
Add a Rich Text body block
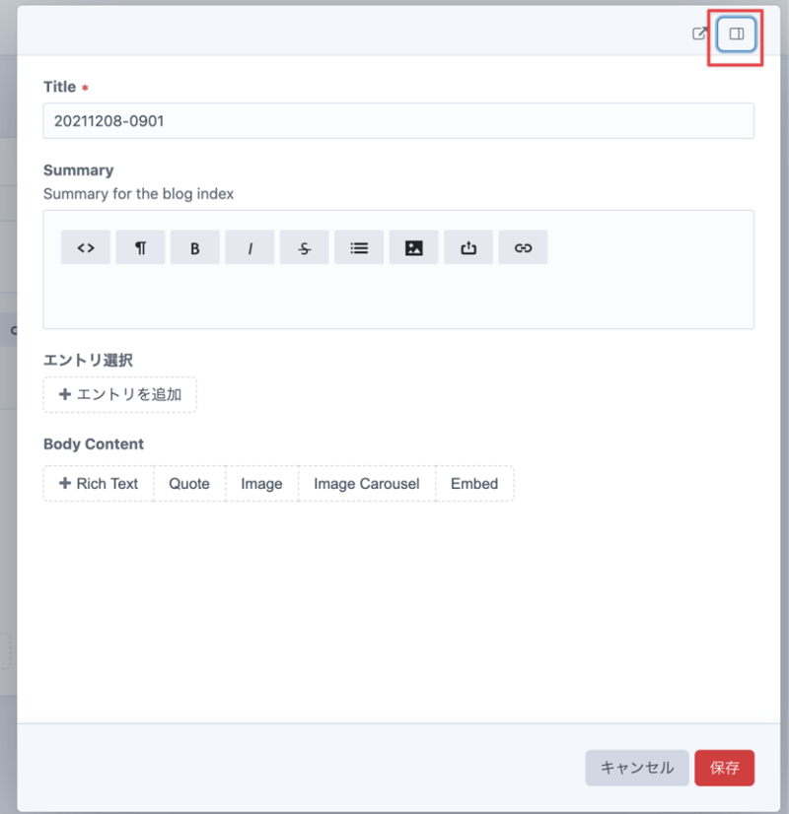[99, 484]
